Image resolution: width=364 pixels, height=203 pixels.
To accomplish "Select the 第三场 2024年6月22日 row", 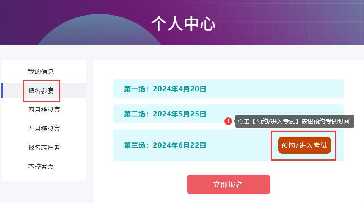I will coord(228,145).
